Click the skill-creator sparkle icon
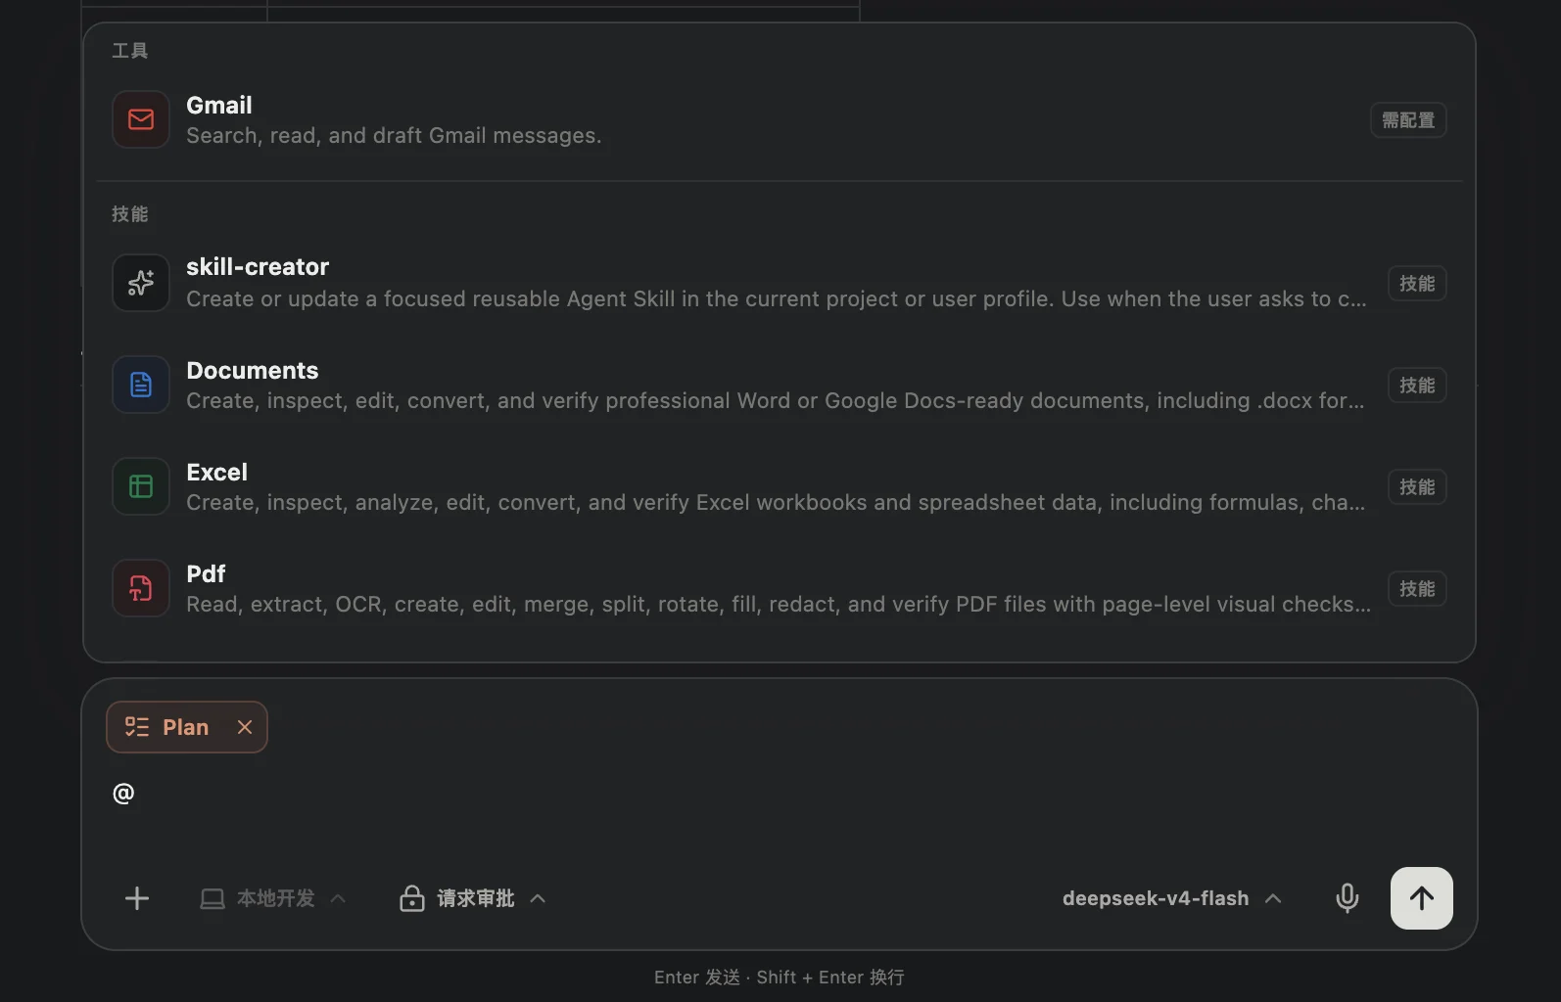 pos(141,283)
